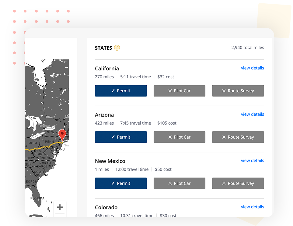Click the 2,940 total miles text
This screenshot has height=226, width=293.
[247, 48]
